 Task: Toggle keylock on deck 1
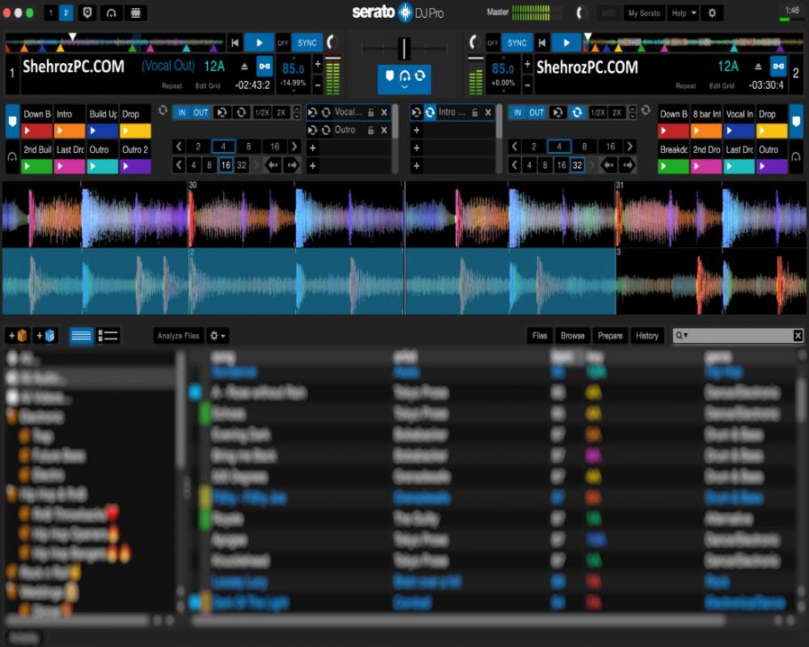click(x=265, y=67)
